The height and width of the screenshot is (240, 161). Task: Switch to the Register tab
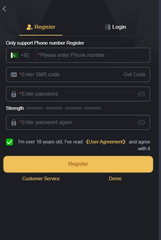[x=41, y=27]
